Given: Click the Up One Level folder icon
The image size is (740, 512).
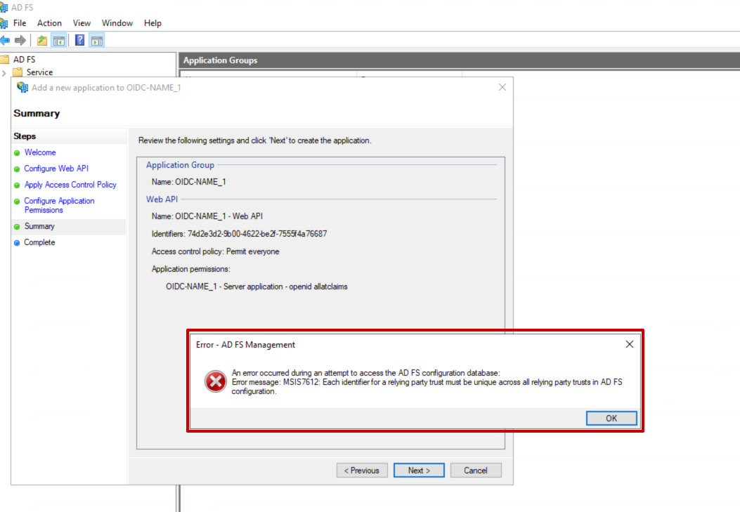Looking at the screenshot, I should coord(42,41).
